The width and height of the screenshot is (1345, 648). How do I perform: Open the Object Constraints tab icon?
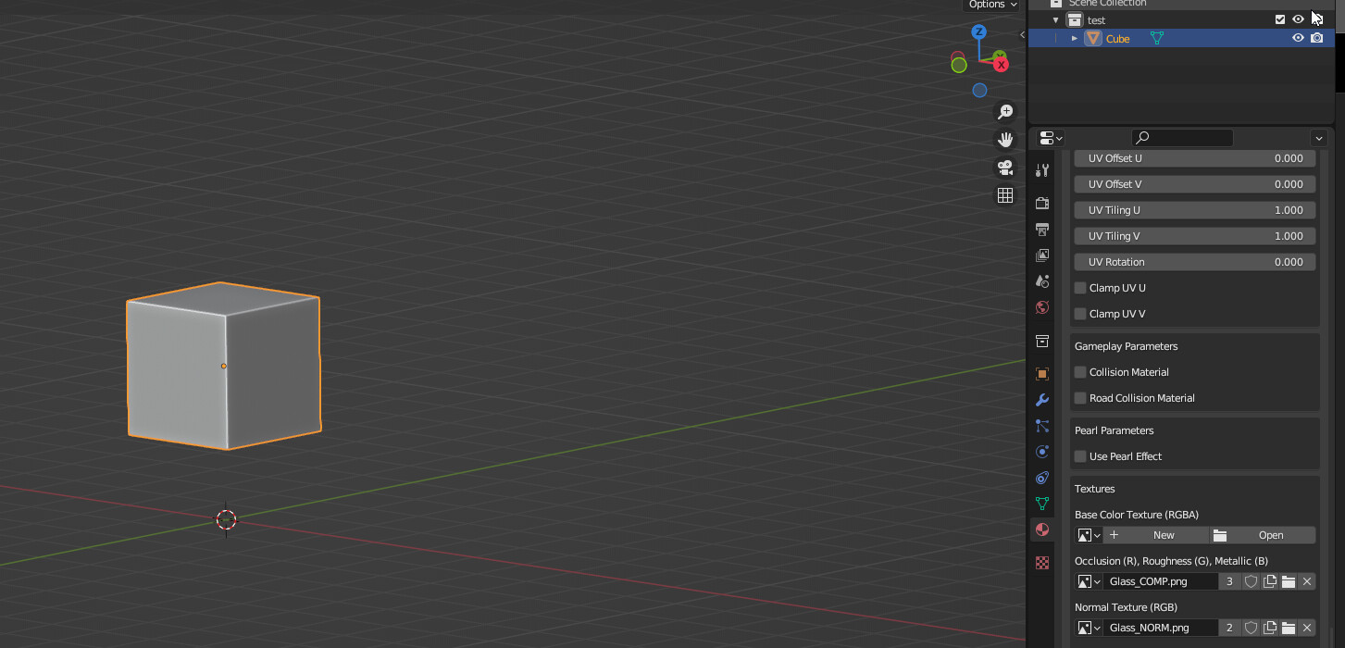[1042, 478]
